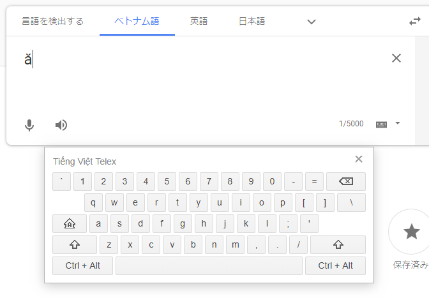This screenshot has width=429, height=298.
Task: Click the right shift arrow key
Action: pos(338,244)
